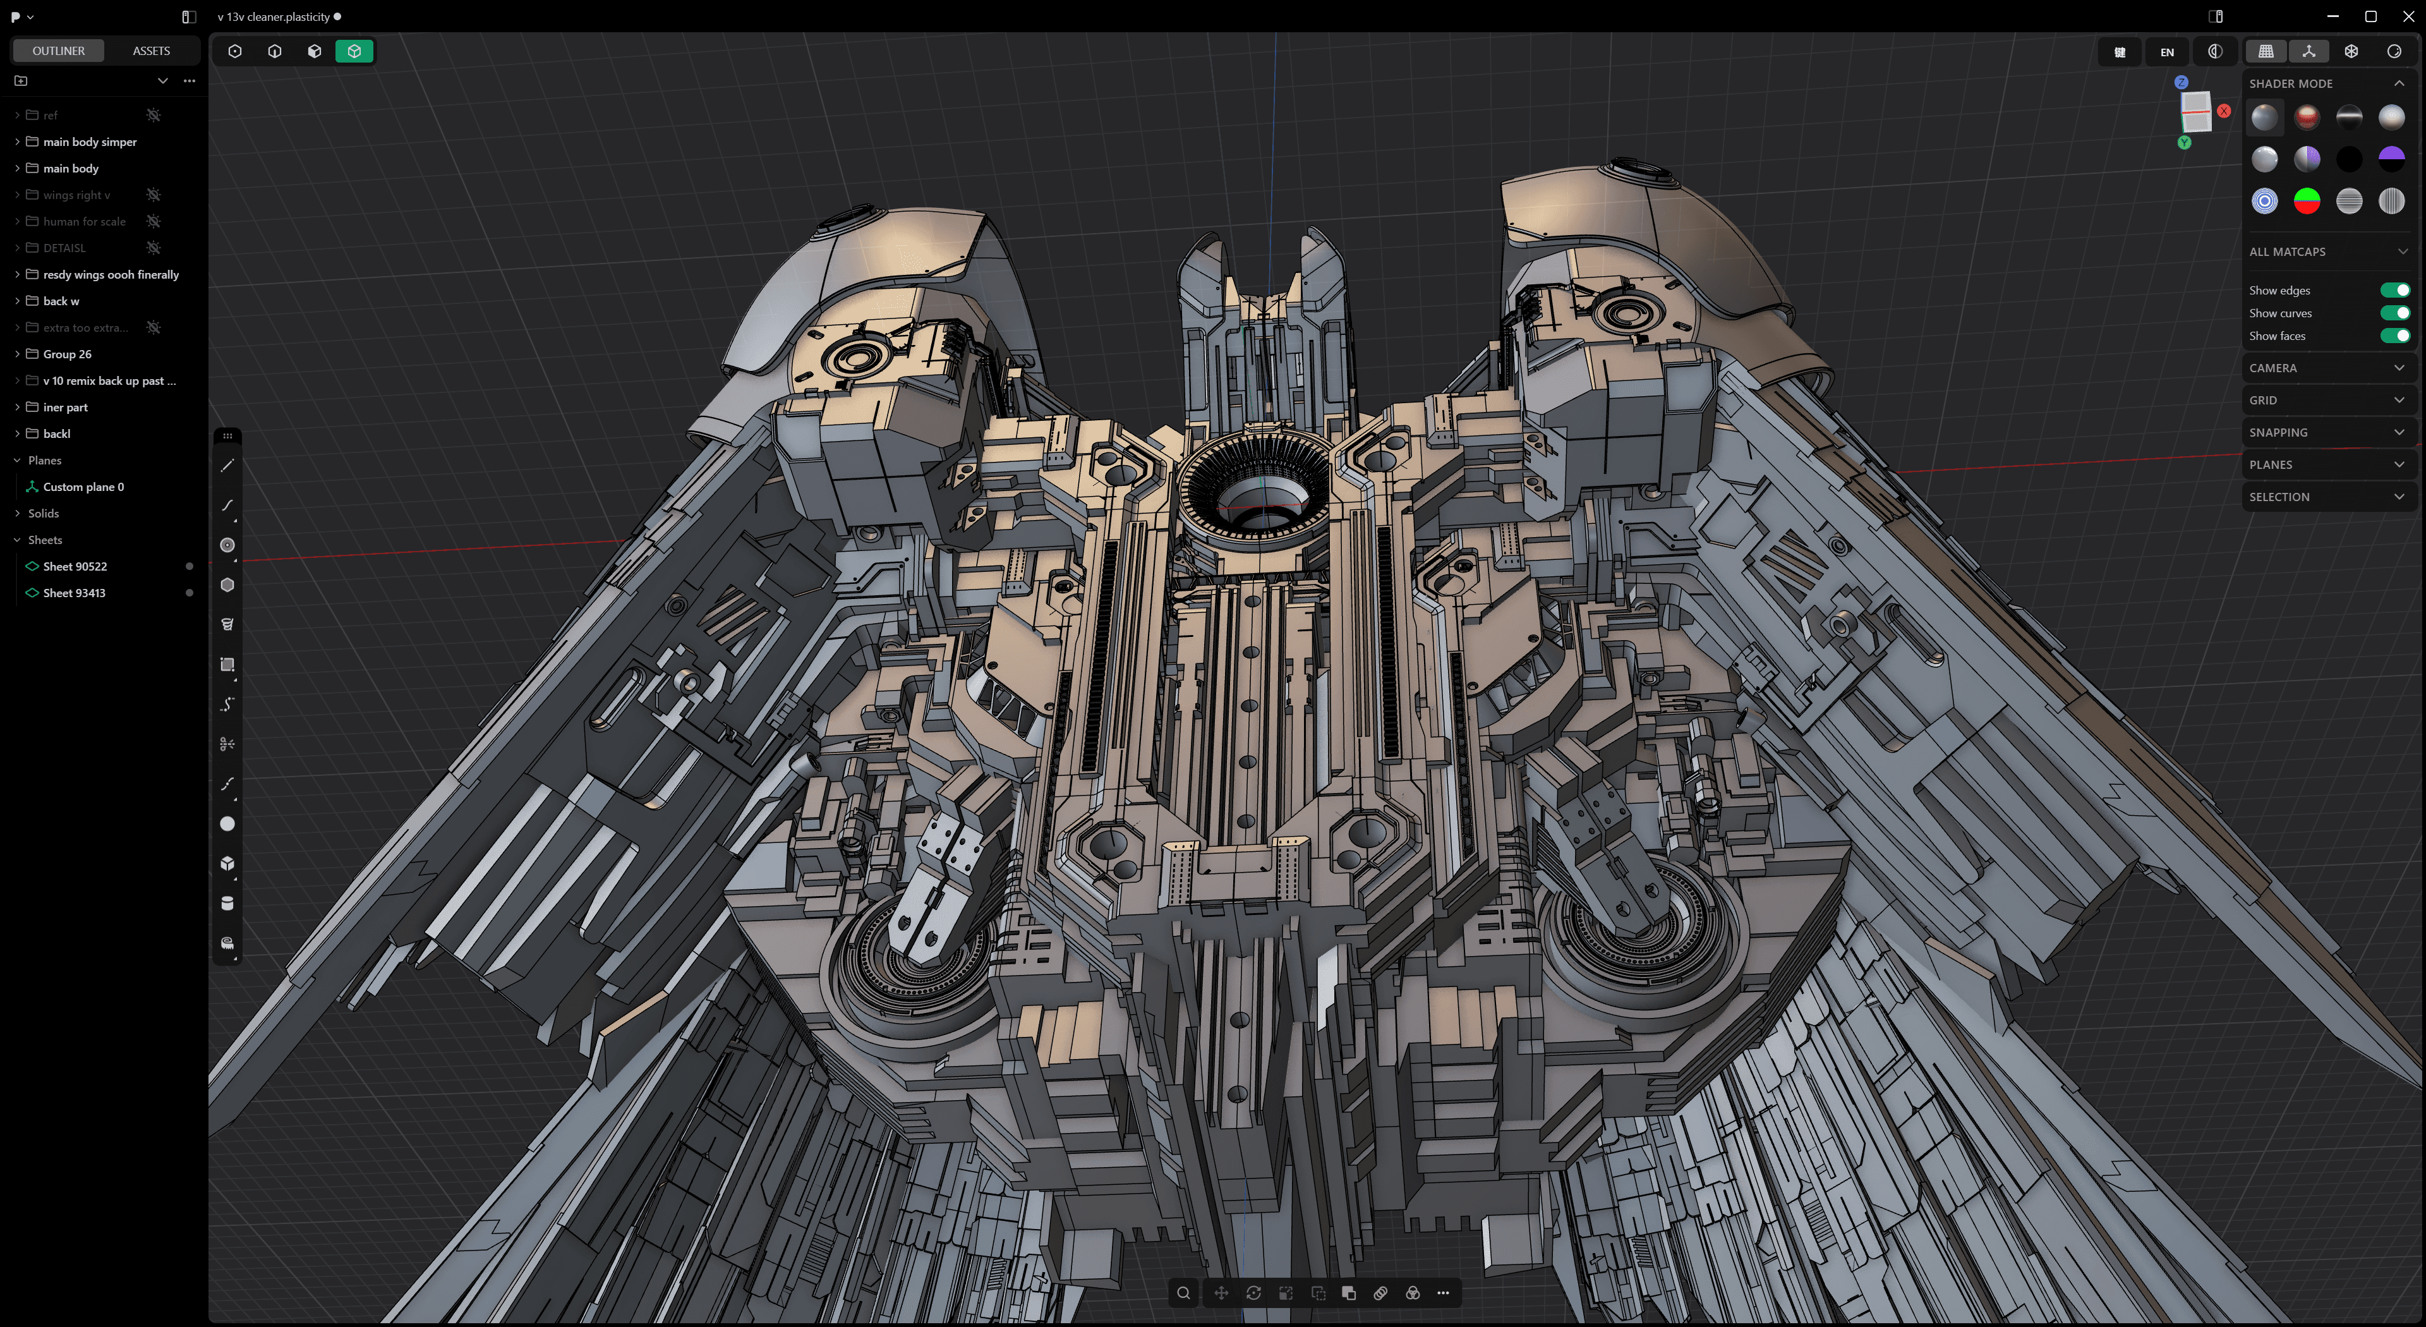2426x1327 pixels.
Task: Select the Cylinder tool
Action: (x=227, y=903)
